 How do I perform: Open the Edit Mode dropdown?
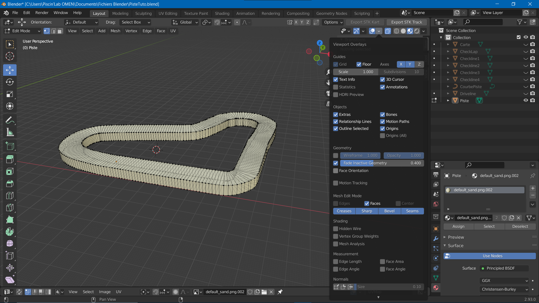pyautogui.click(x=22, y=31)
